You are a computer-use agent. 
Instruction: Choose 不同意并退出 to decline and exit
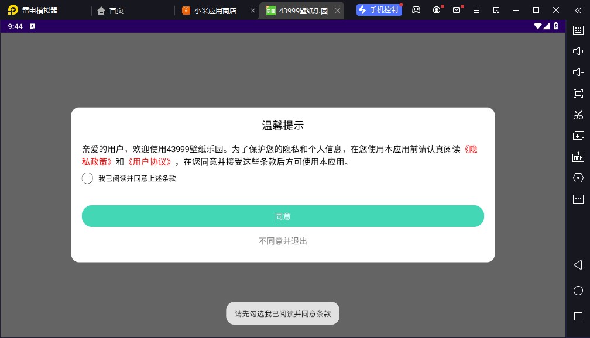tap(283, 241)
